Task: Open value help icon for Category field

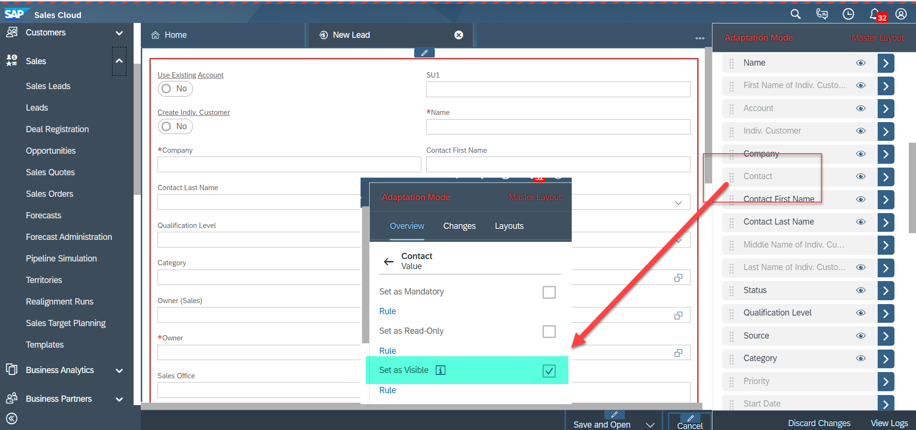Action: tap(679, 278)
